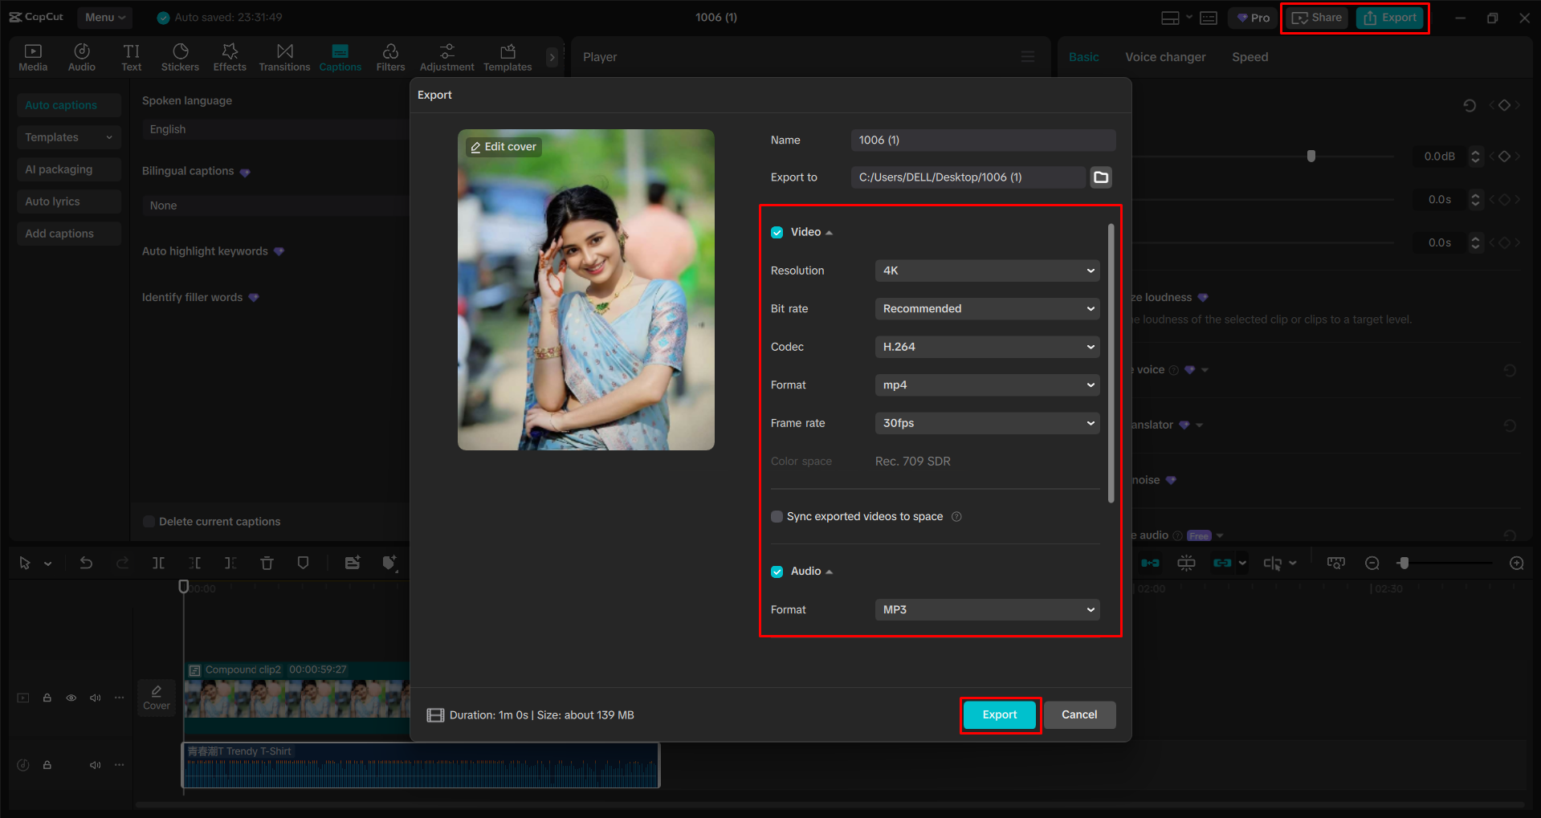Open the Media panel
Viewport: 1541px width, 818px height.
tap(33, 56)
